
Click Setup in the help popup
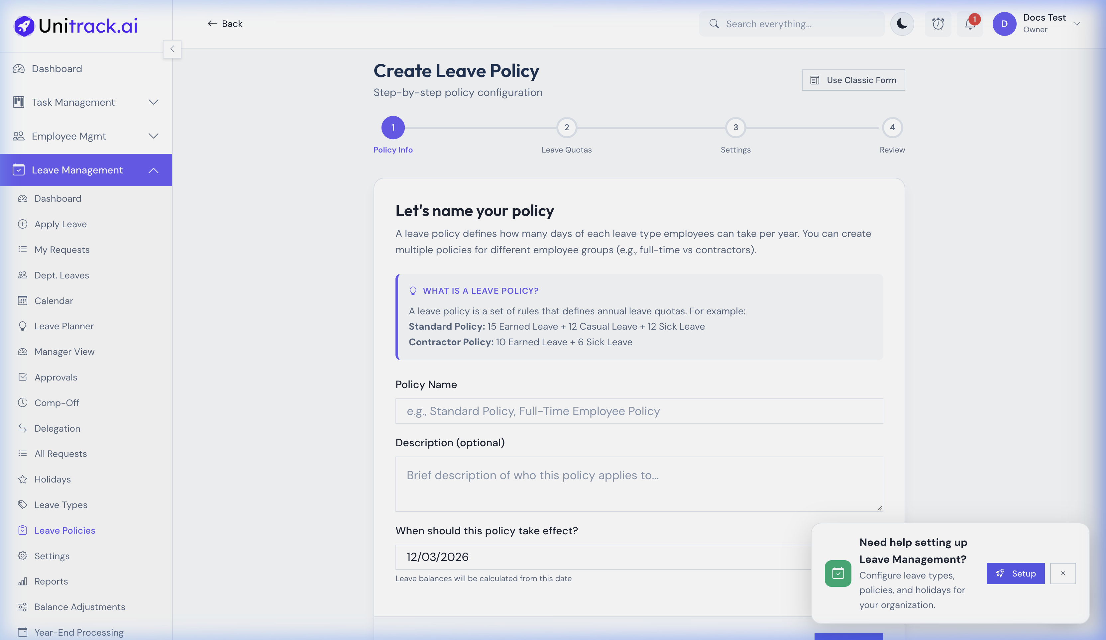(x=1015, y=573)
